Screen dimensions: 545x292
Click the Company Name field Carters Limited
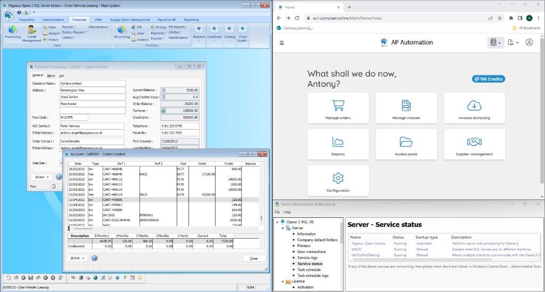tap(93, 84)
